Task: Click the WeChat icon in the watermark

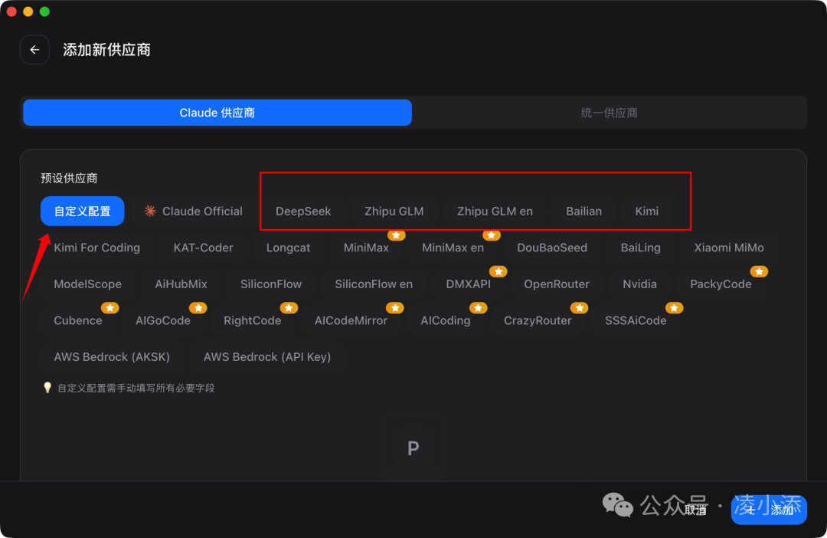Action: 616,505
